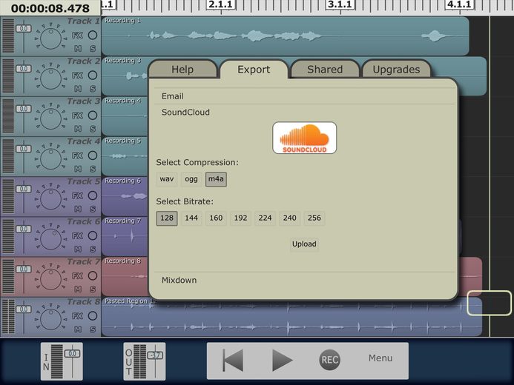
Task: Solo Track 4 with S button
Action: 93,169
